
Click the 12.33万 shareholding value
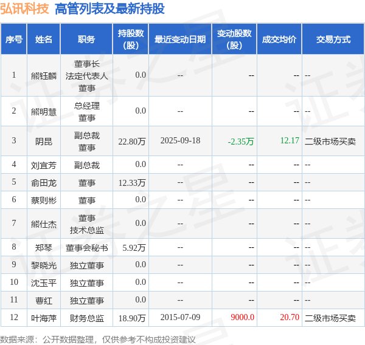132,183
